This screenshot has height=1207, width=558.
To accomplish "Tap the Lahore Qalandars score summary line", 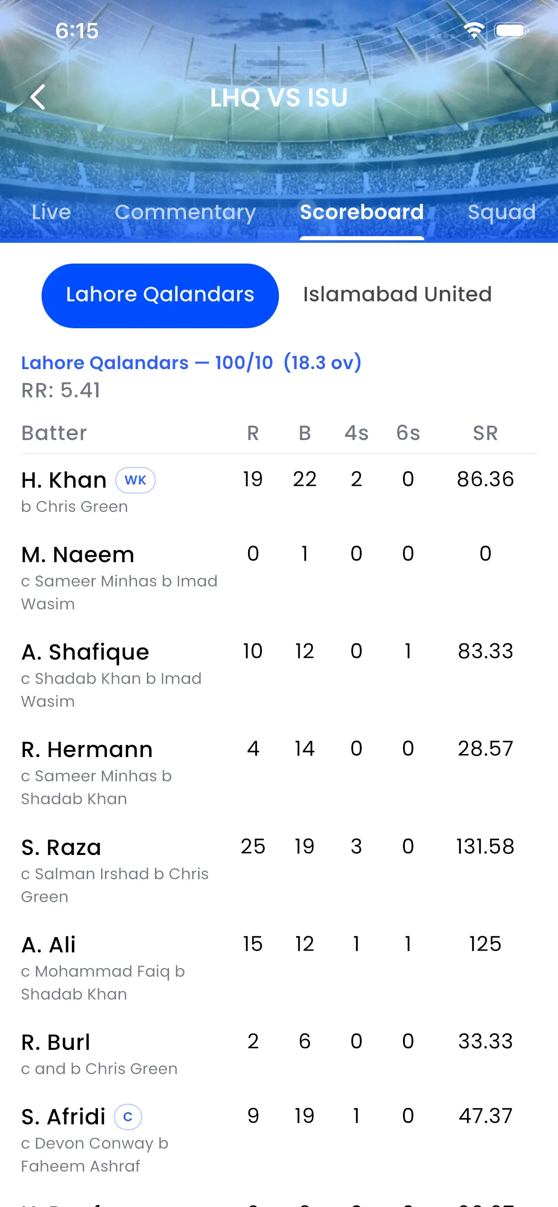I will 191,363.
